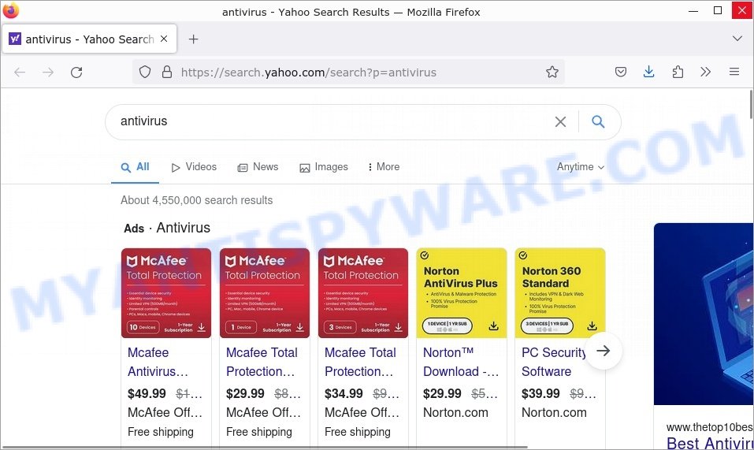This screenshot has height=450, width=754.
Task: Click the Yahoo favicon on the tab
Action: (15, 39)
